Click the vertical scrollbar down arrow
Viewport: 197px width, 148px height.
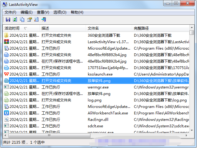(192, 130)
